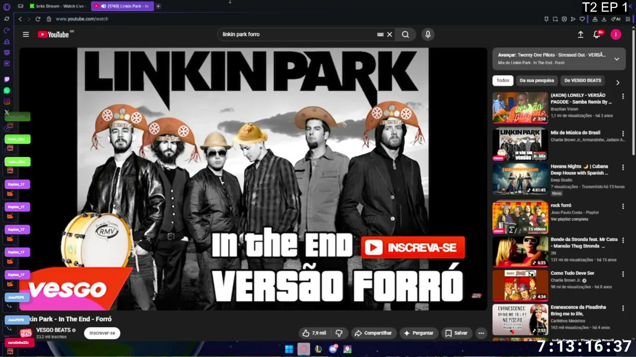The image size is (636, 357).
Task: Select the Todos filter chip
Action: tap(503, 80)
